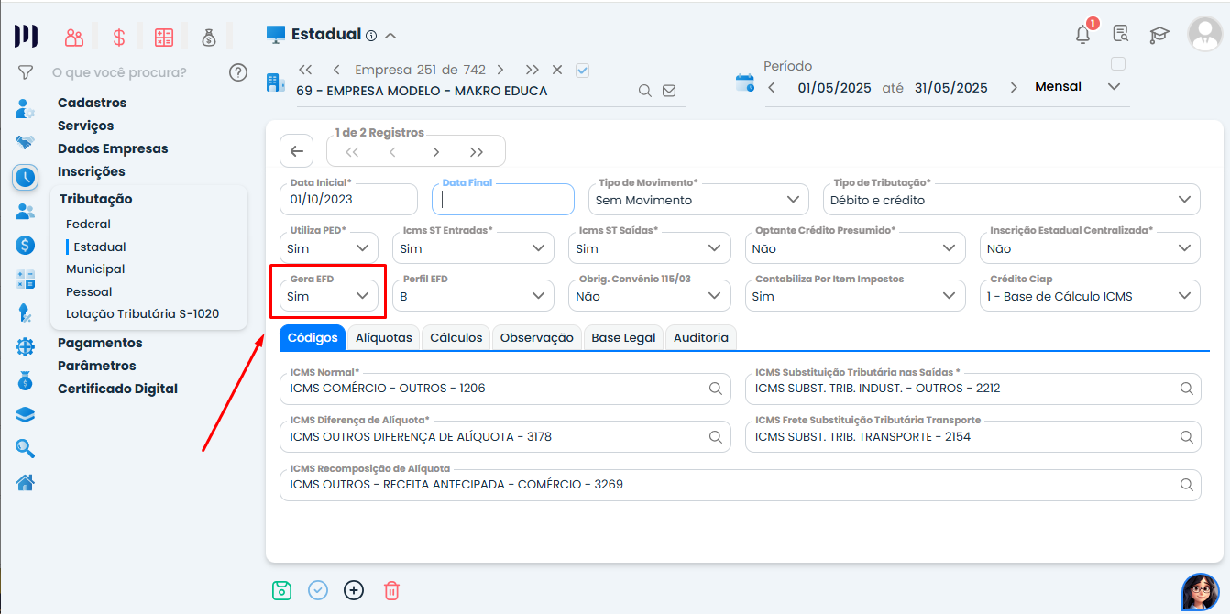Click the envelope icon beside company name
This screenshot has height=614, width=1230.
click(669, 91)
